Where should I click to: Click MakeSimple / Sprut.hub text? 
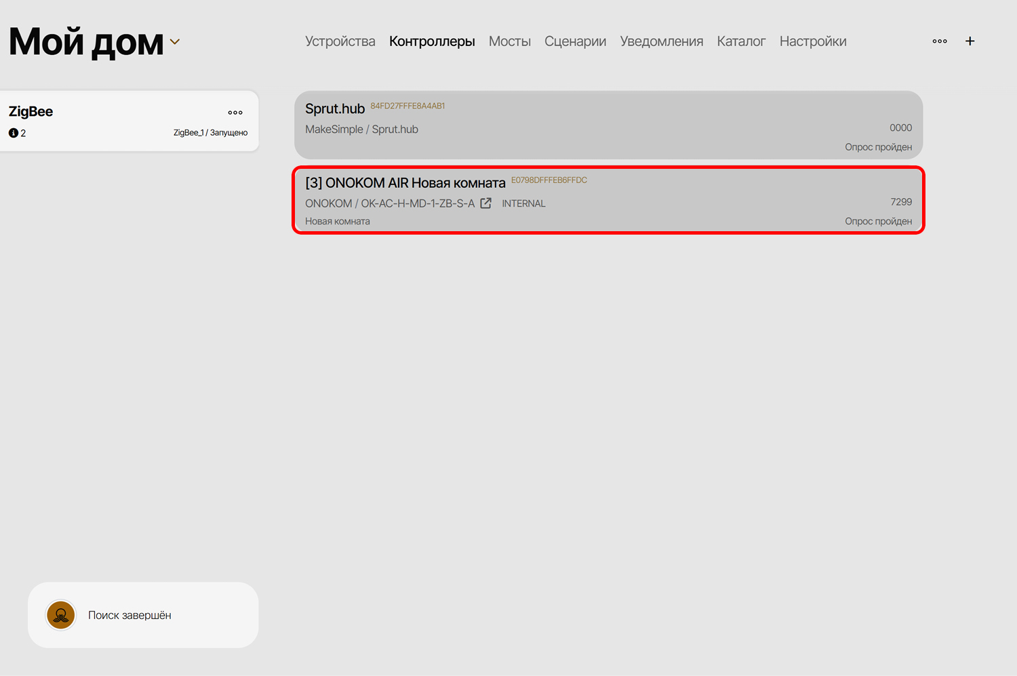click(361, 130)
